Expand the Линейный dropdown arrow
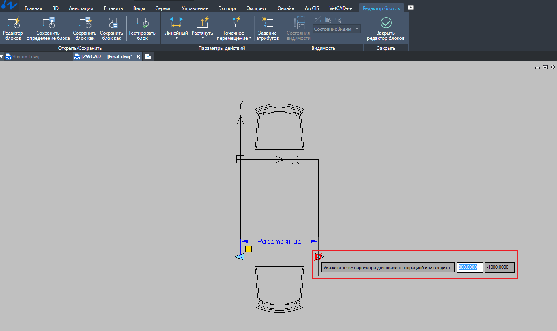 (176, 38)
